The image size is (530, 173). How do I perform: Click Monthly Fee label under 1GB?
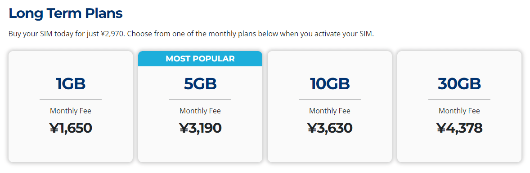coord(71,111)
